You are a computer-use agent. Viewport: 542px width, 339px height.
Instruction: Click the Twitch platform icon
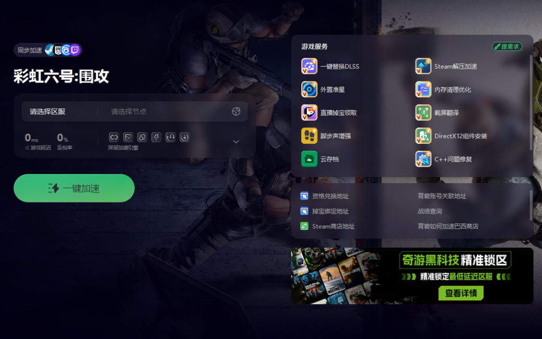coord(75,50)
